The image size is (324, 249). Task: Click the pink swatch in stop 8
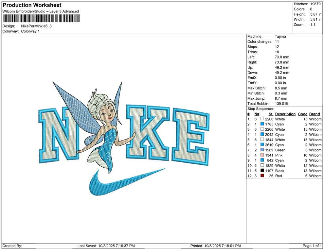[x=262, y=155]
